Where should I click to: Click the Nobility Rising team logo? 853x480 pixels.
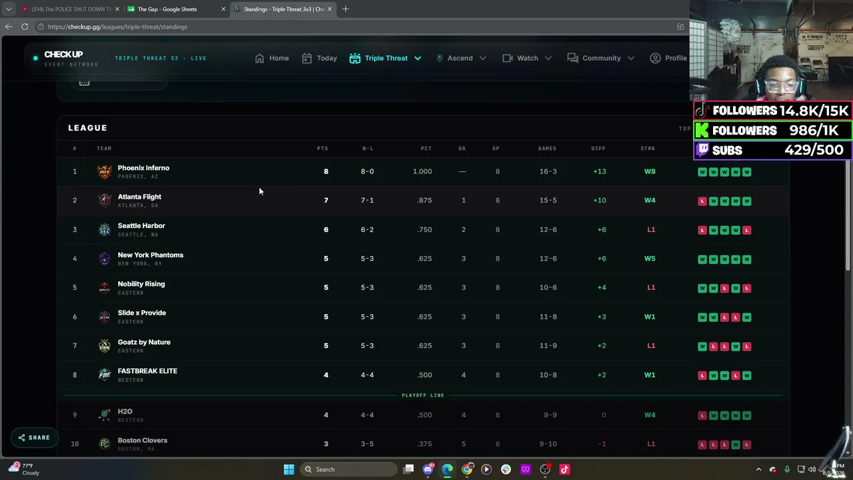point(104,288)
